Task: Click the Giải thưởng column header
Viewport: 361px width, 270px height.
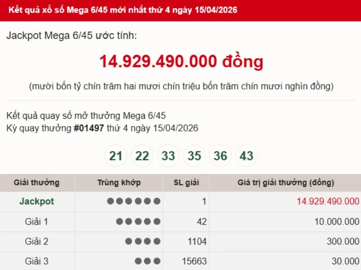Action: click(x=37, y=183)
